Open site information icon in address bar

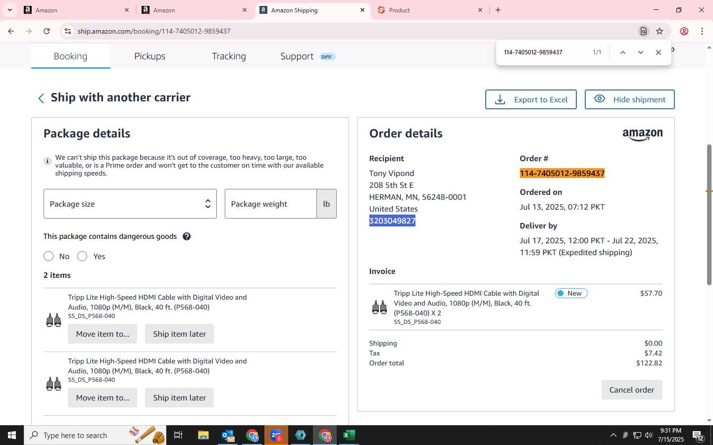click(68, 31)
